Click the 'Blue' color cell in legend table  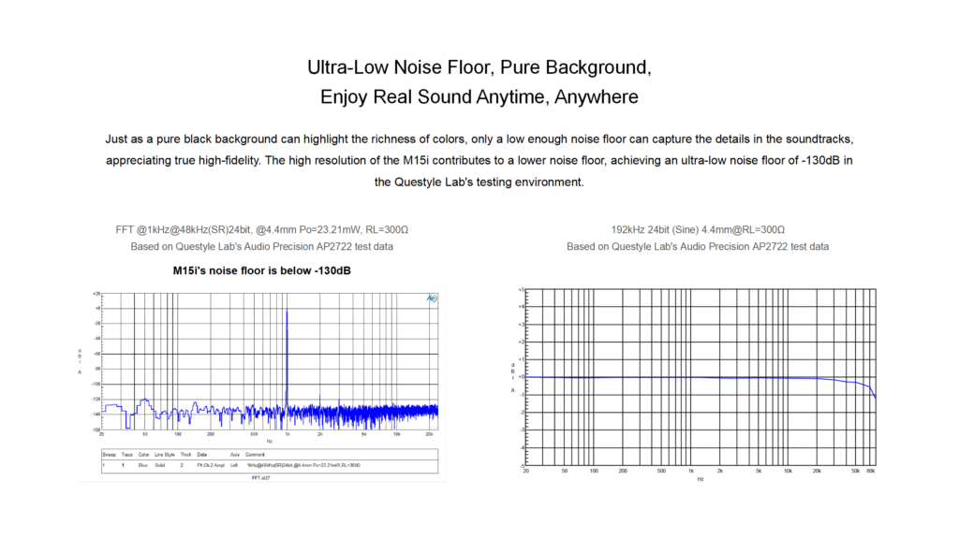pos(143,464)
